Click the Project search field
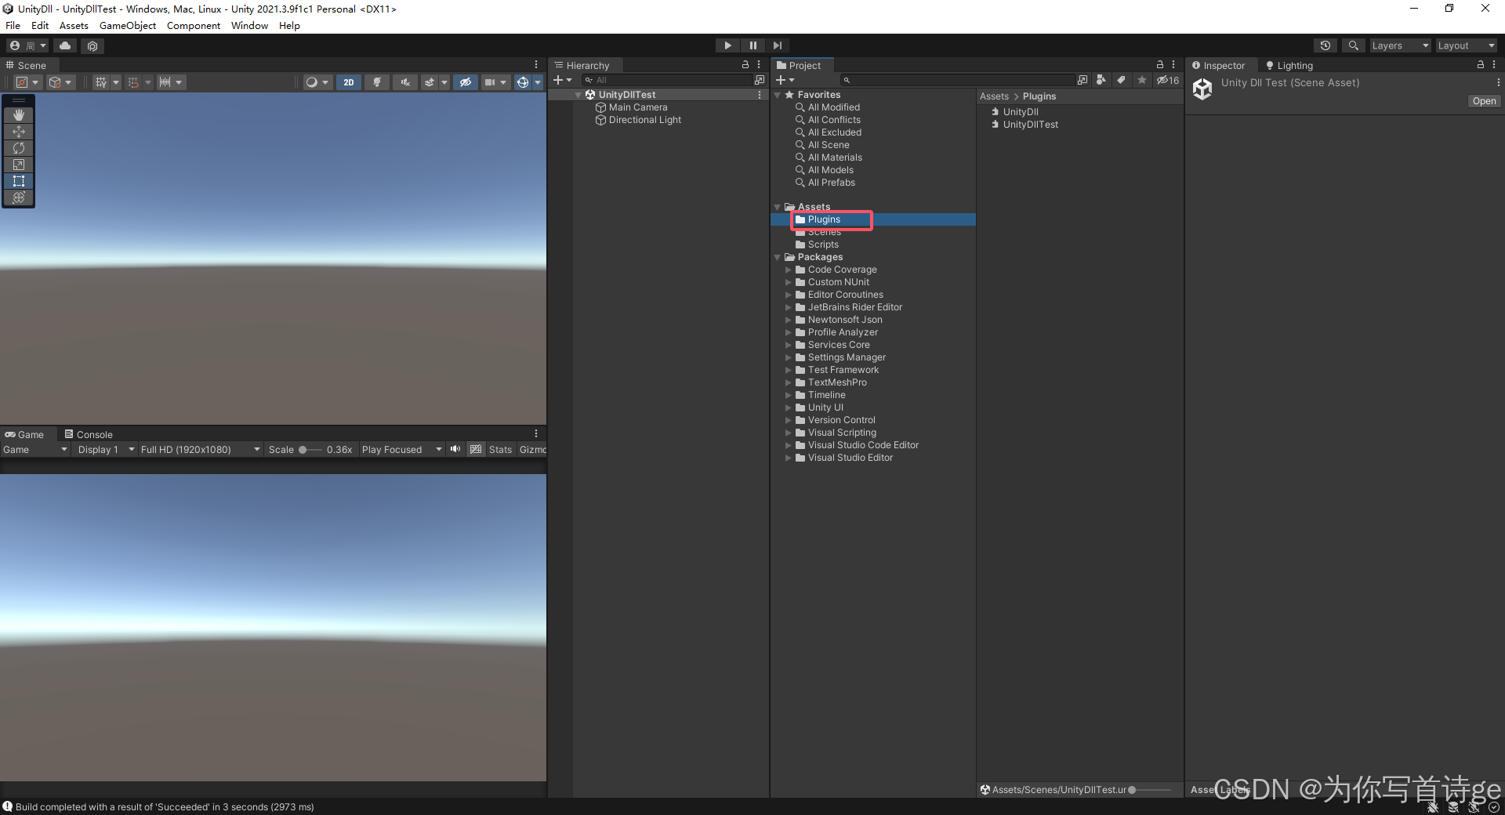This screenshot has height=815, width=1505. (x=957, y=80)
